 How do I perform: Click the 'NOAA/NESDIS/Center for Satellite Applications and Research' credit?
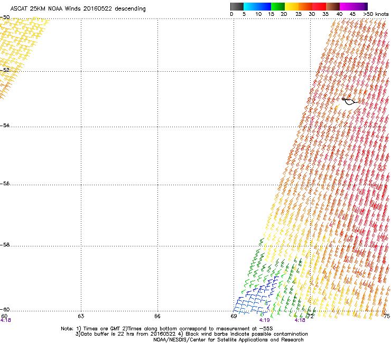(x=228, y=340)
